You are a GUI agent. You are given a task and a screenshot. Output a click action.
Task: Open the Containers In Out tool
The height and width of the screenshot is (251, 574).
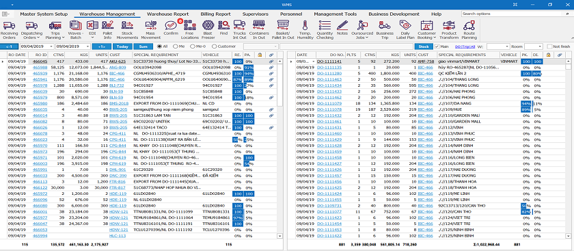coord(259,30)
